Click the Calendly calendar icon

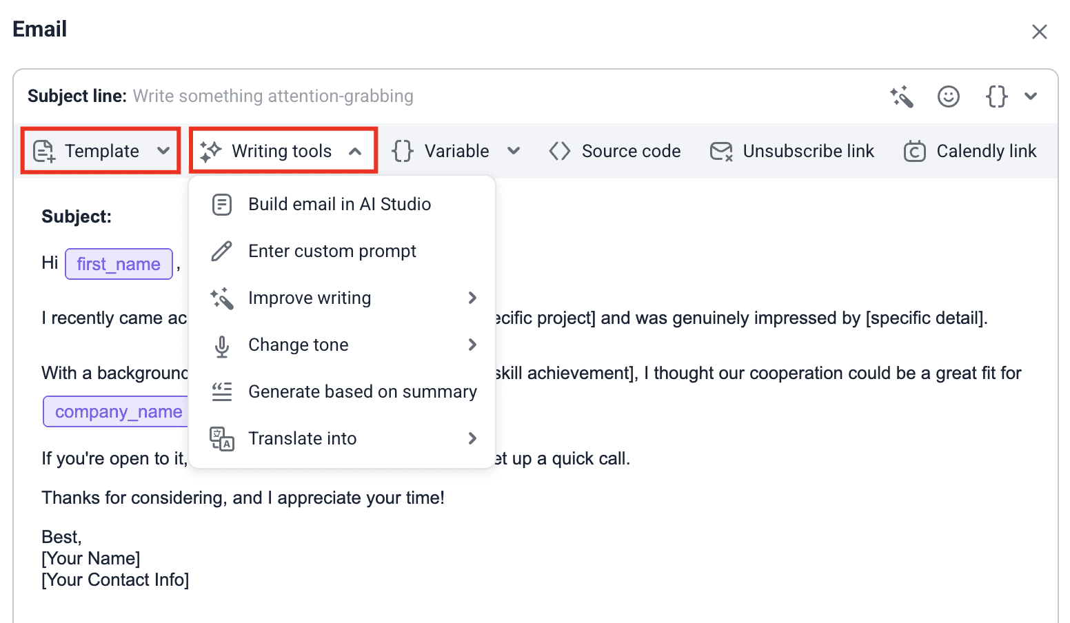(915, 151)
